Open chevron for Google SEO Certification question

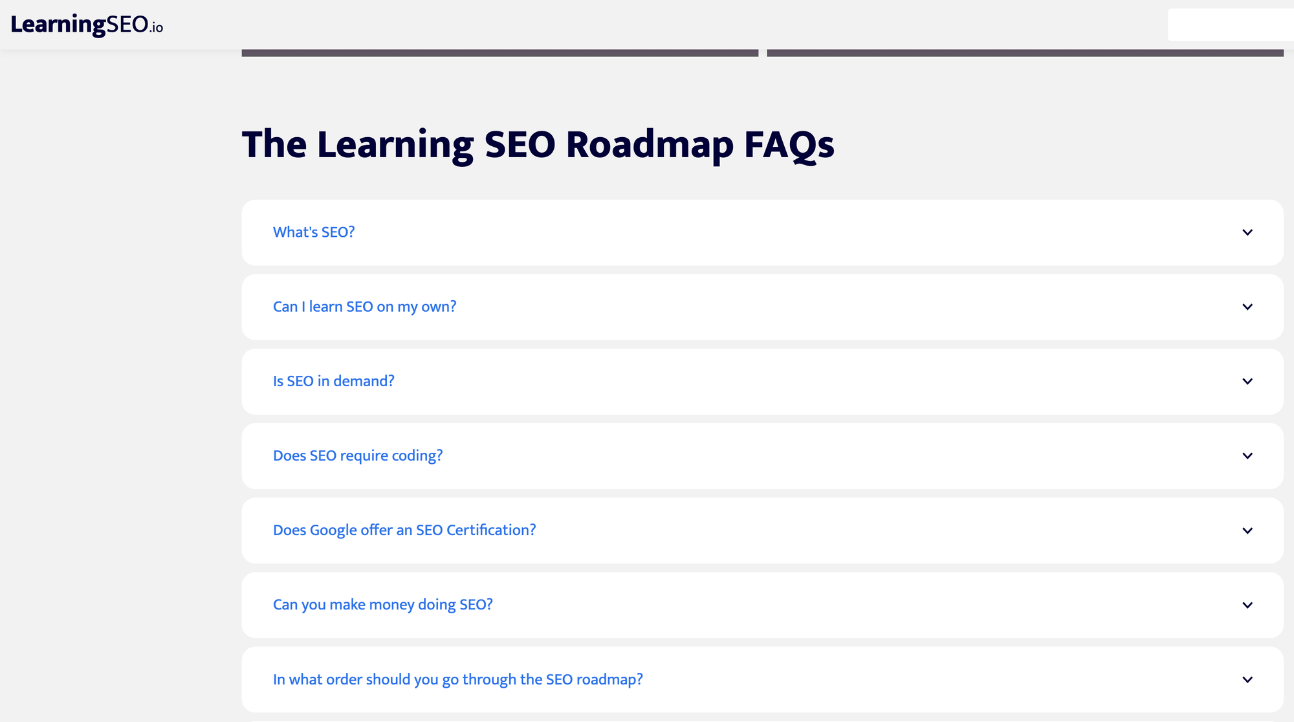(x=1247, y=531)
